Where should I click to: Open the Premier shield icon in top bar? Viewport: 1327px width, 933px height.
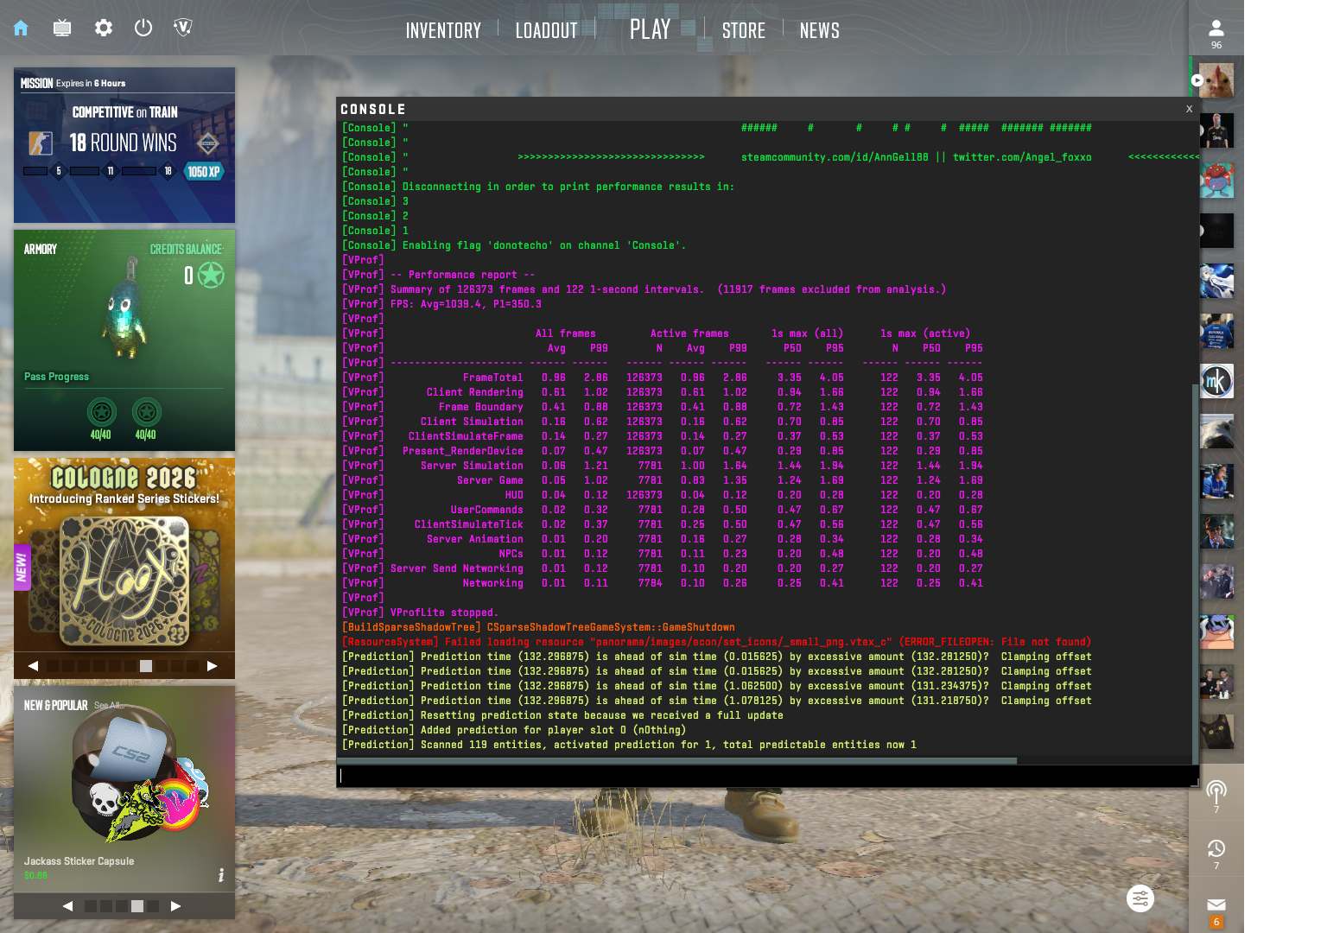(182, 28)
